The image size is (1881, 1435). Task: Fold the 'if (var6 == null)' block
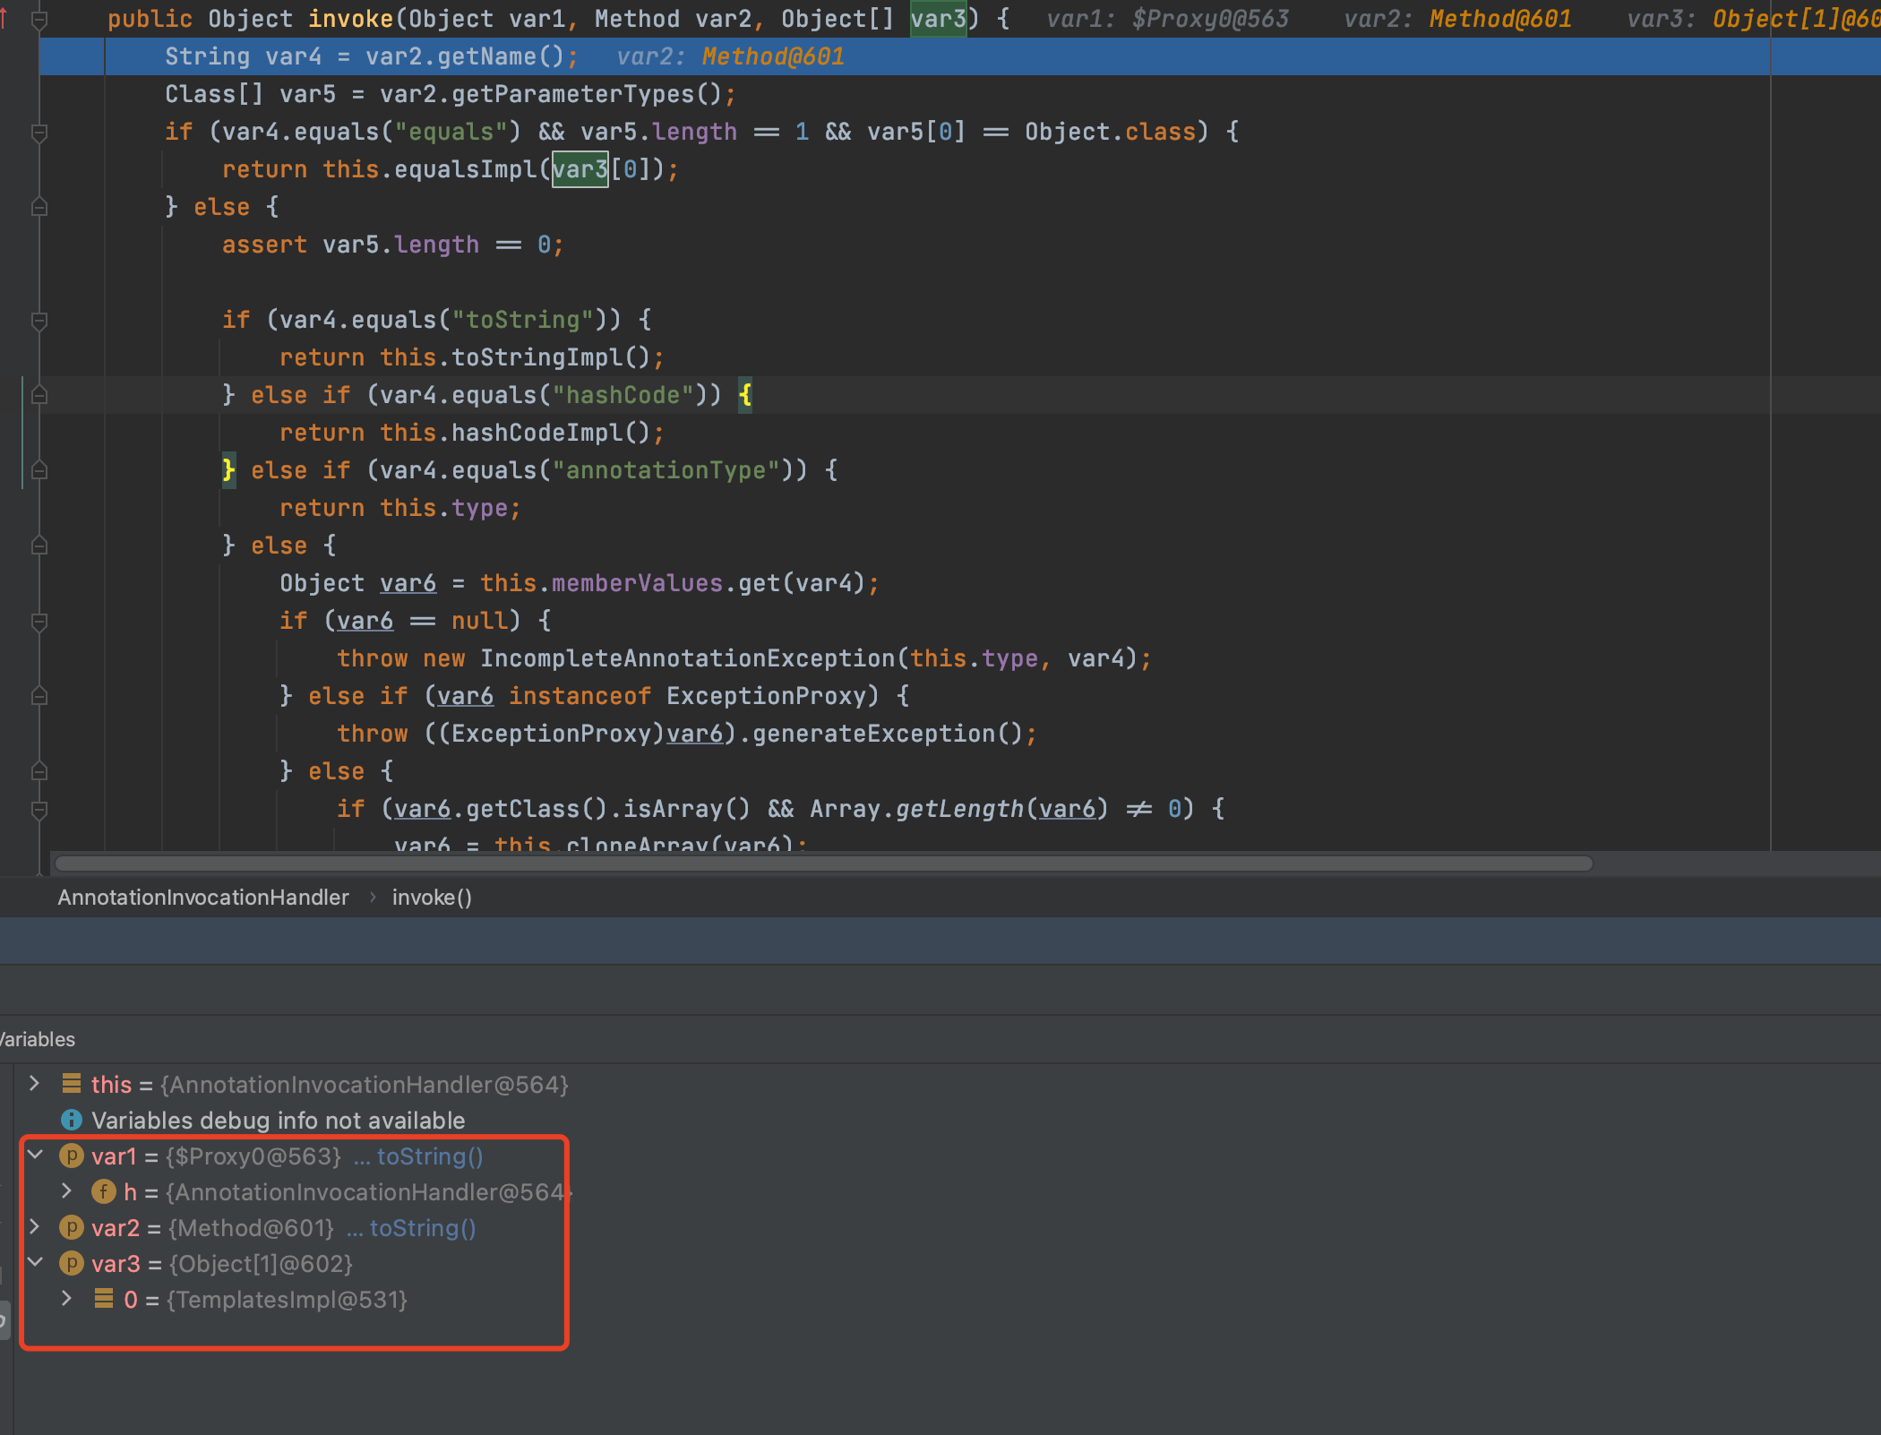coord(39,621)
